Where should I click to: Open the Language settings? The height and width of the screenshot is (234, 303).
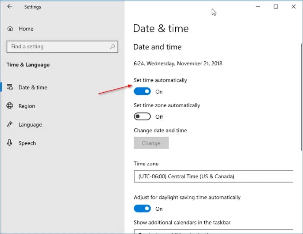pyautogui.click(x=30, y=125)
